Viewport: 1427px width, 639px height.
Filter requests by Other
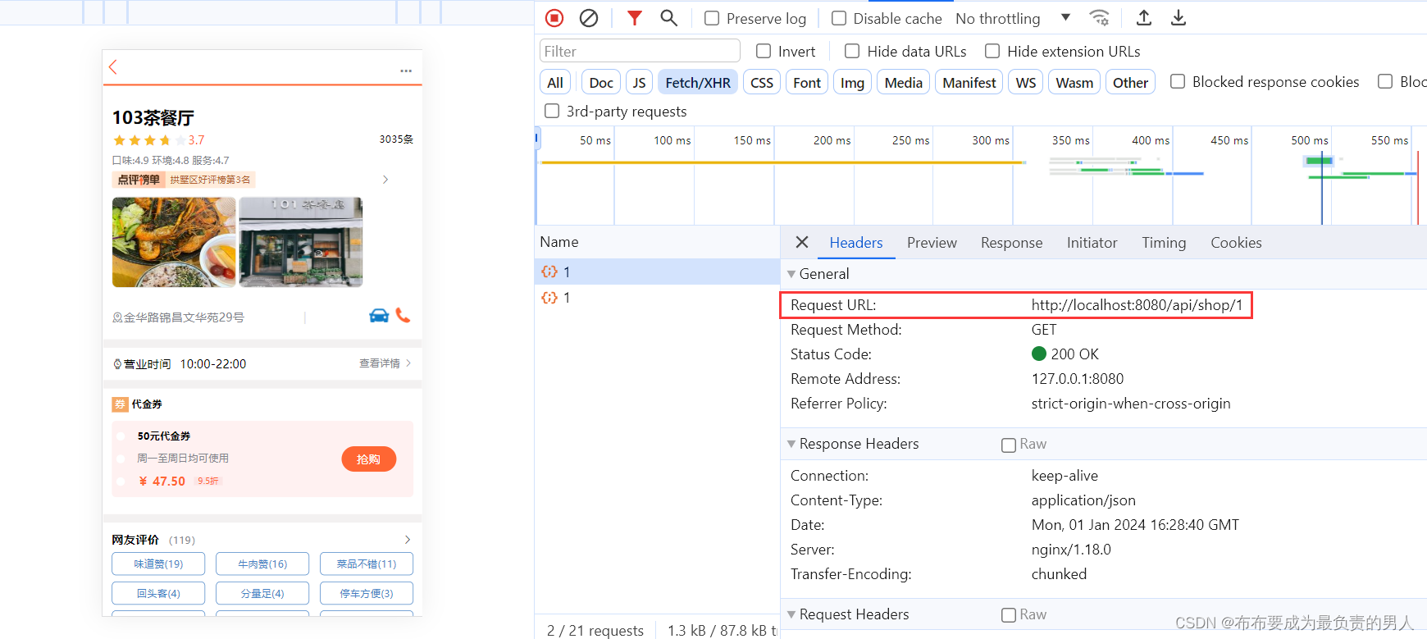pos(1130,82)
